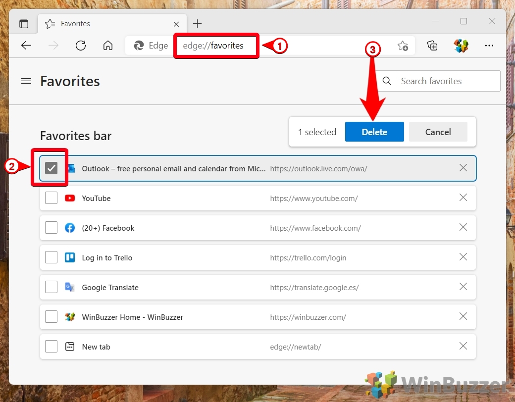
Task: Check the New tab favorite checkbox
Action: pyautogui.click(x=51, y=346)
